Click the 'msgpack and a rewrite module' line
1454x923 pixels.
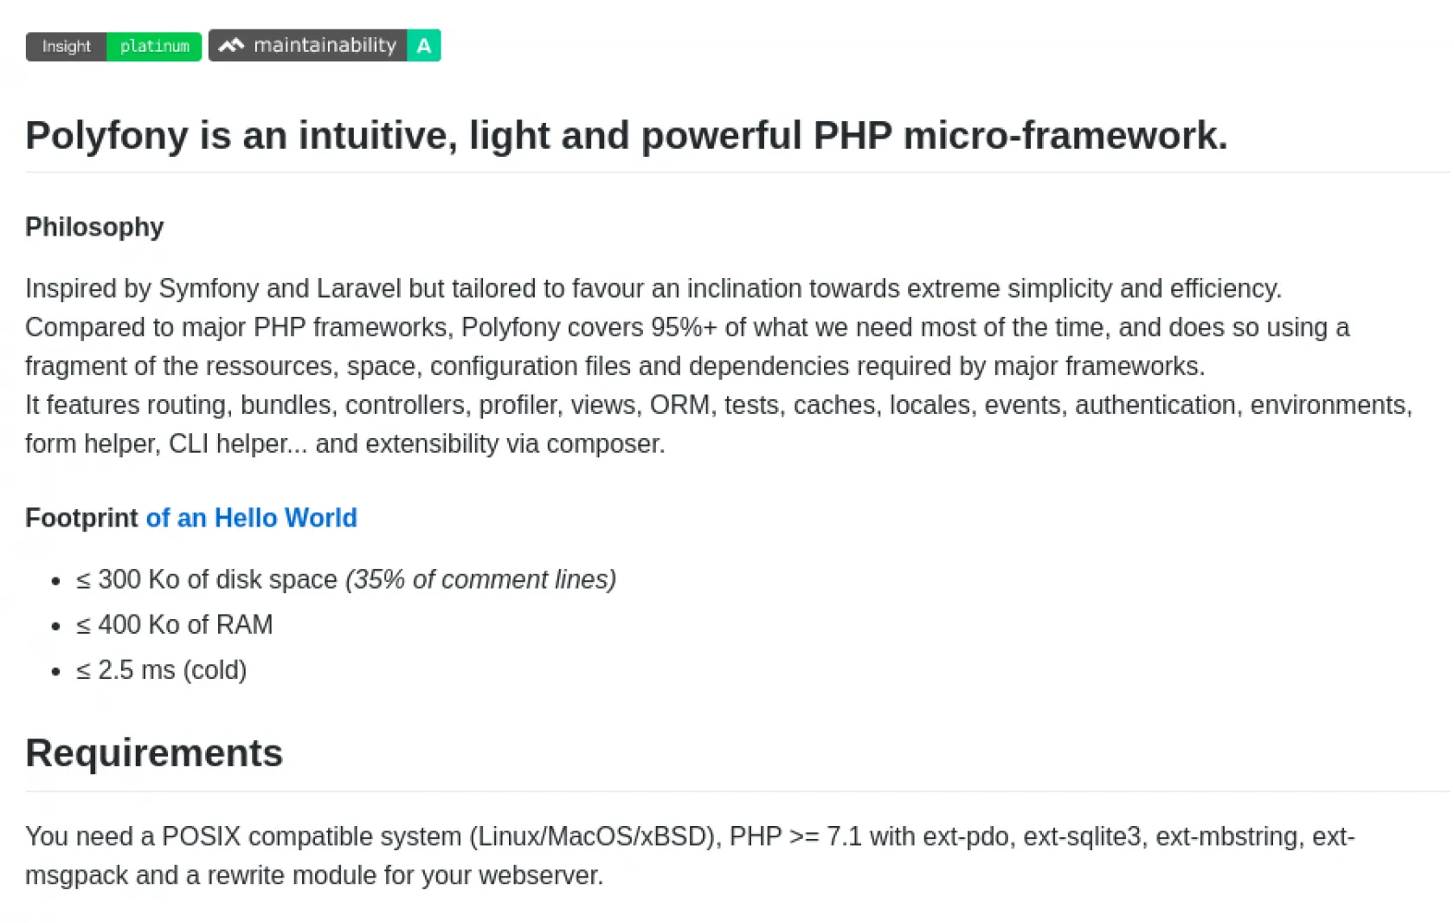pyautogui.click(x=313, y=875)
